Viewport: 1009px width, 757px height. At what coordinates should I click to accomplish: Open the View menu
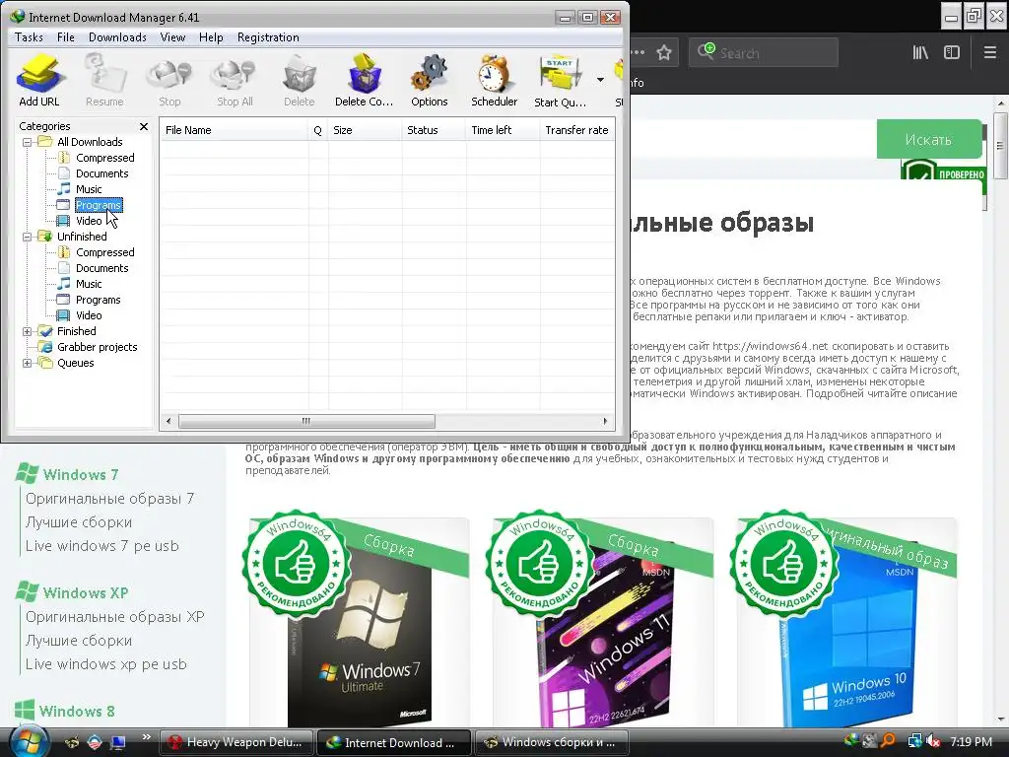click(172, 37)
